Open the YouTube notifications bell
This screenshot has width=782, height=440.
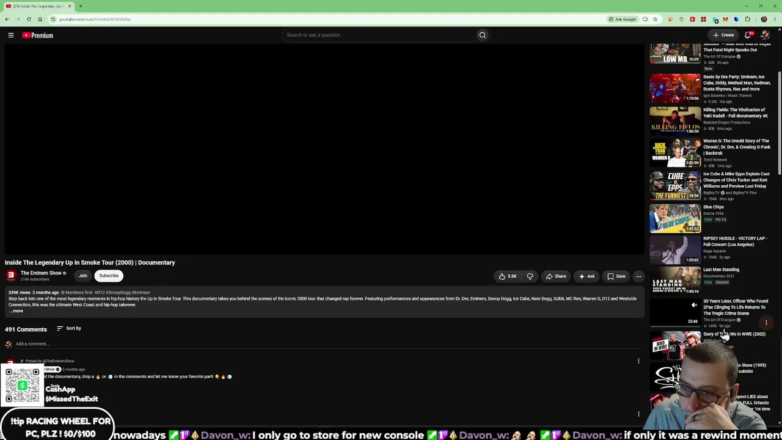748,35
